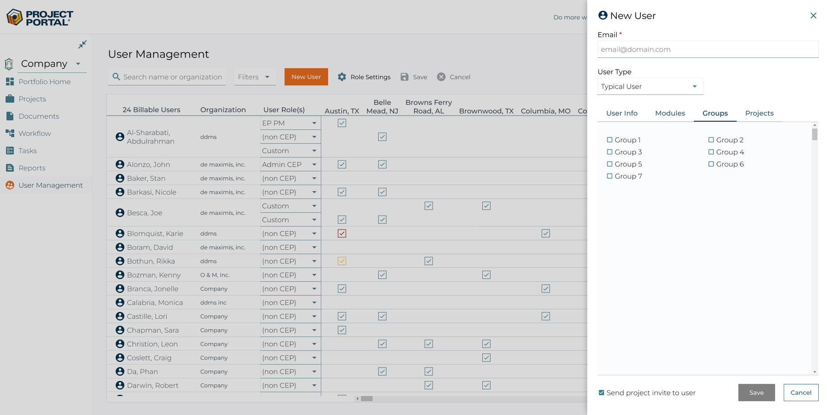
Task: Open Darwin, Robert's role dropdown
Action: [x=290, y=385]
